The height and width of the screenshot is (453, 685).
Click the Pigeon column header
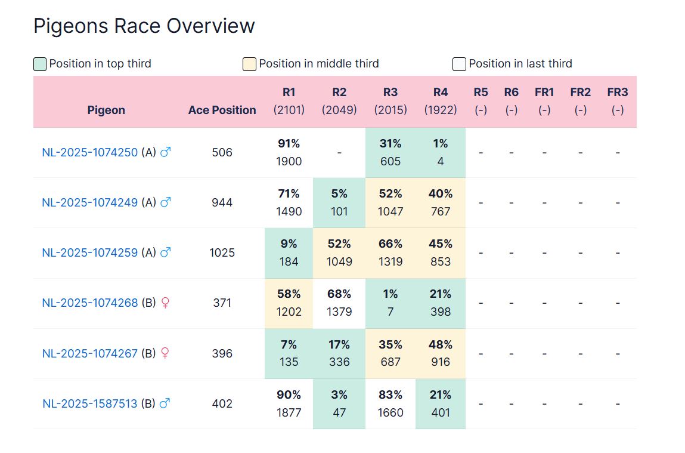tap(106, 110)
